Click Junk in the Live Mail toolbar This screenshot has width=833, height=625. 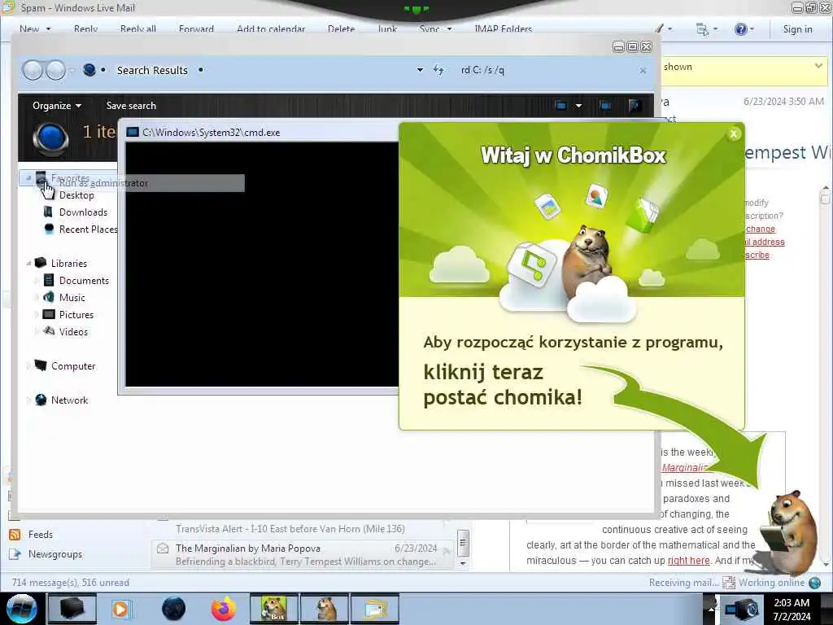click(387, 29)
